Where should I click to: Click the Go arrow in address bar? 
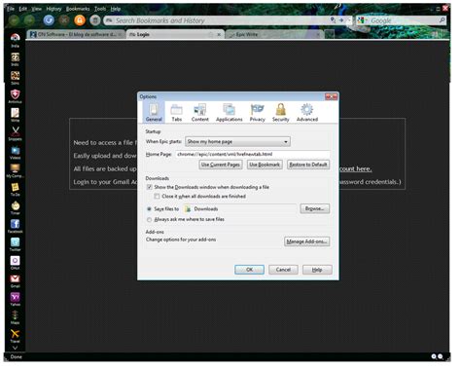tap(341, 20)
